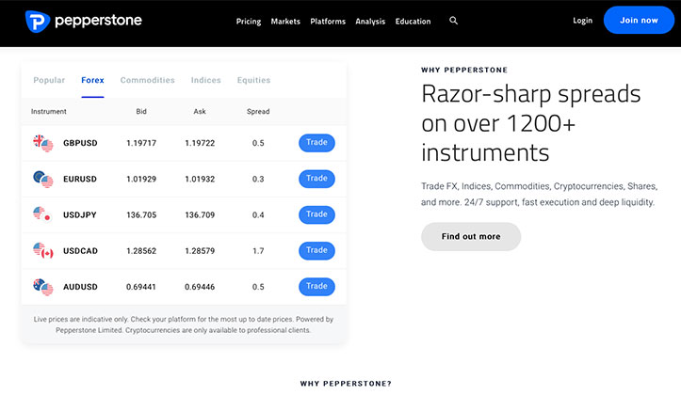
Task: Switch to the Indices tab
Action: tap(206, 80)
